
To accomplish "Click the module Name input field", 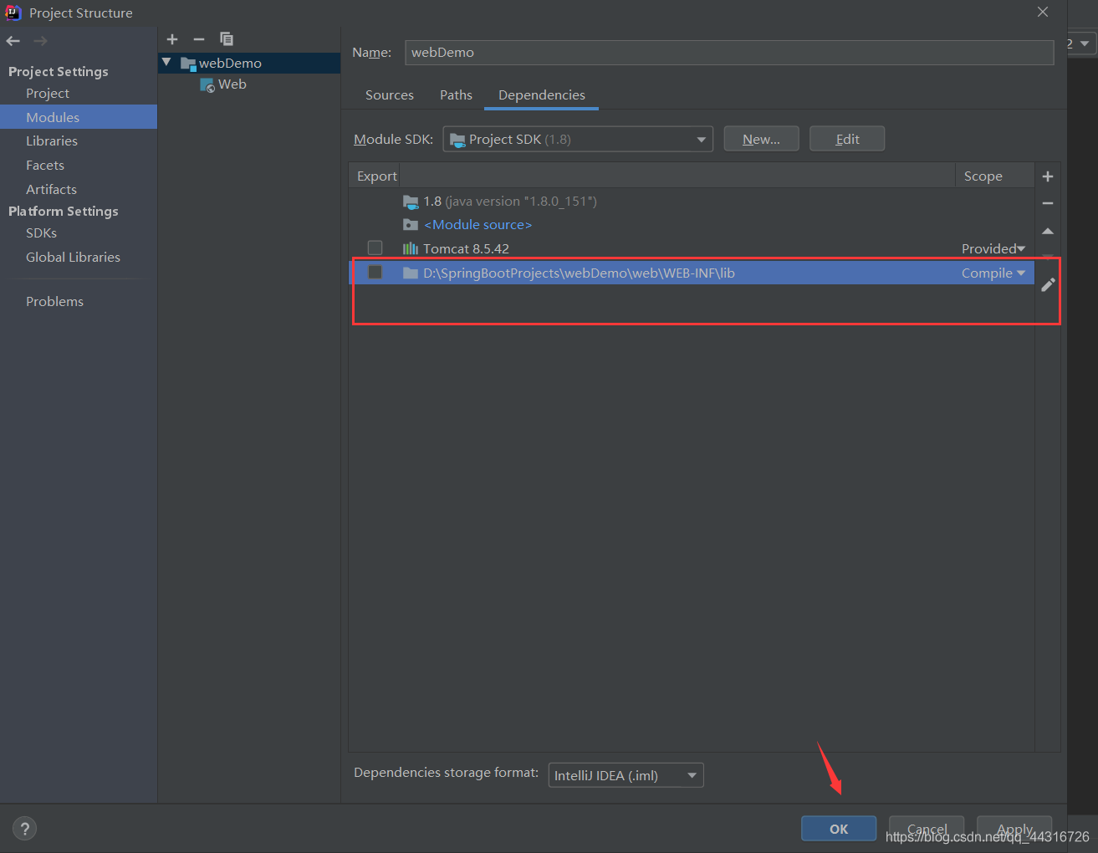I will tap(729, 53).
